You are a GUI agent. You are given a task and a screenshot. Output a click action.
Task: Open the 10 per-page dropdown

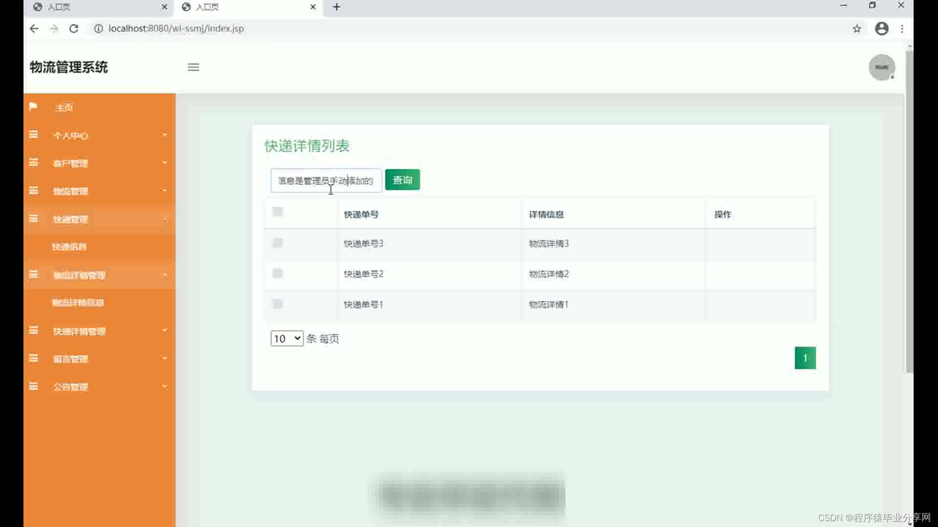(x=287, y=338)
